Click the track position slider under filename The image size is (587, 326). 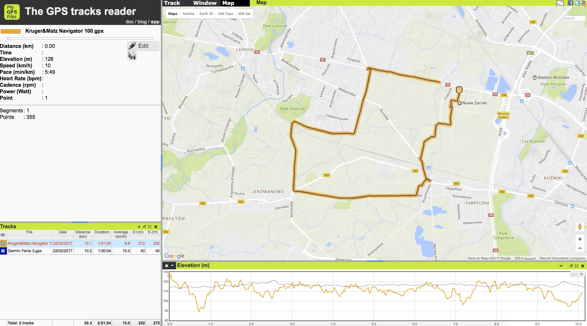tap(80, 39)
